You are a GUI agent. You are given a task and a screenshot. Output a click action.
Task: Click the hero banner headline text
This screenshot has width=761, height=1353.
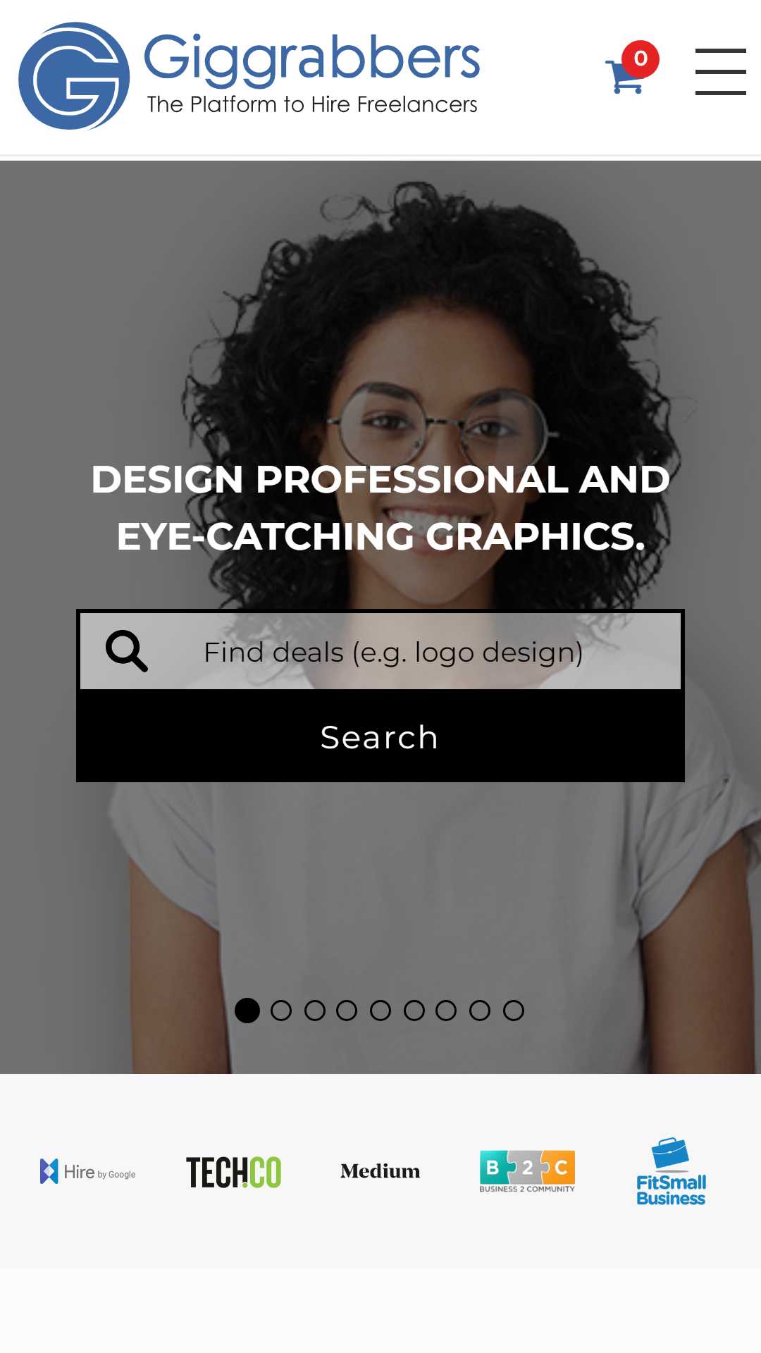coord(380,507)
